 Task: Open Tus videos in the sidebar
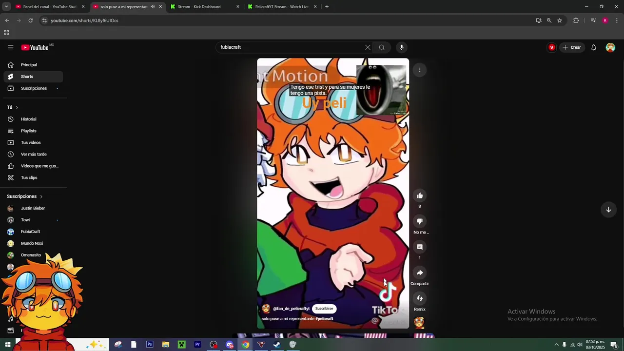coord(33,142)
